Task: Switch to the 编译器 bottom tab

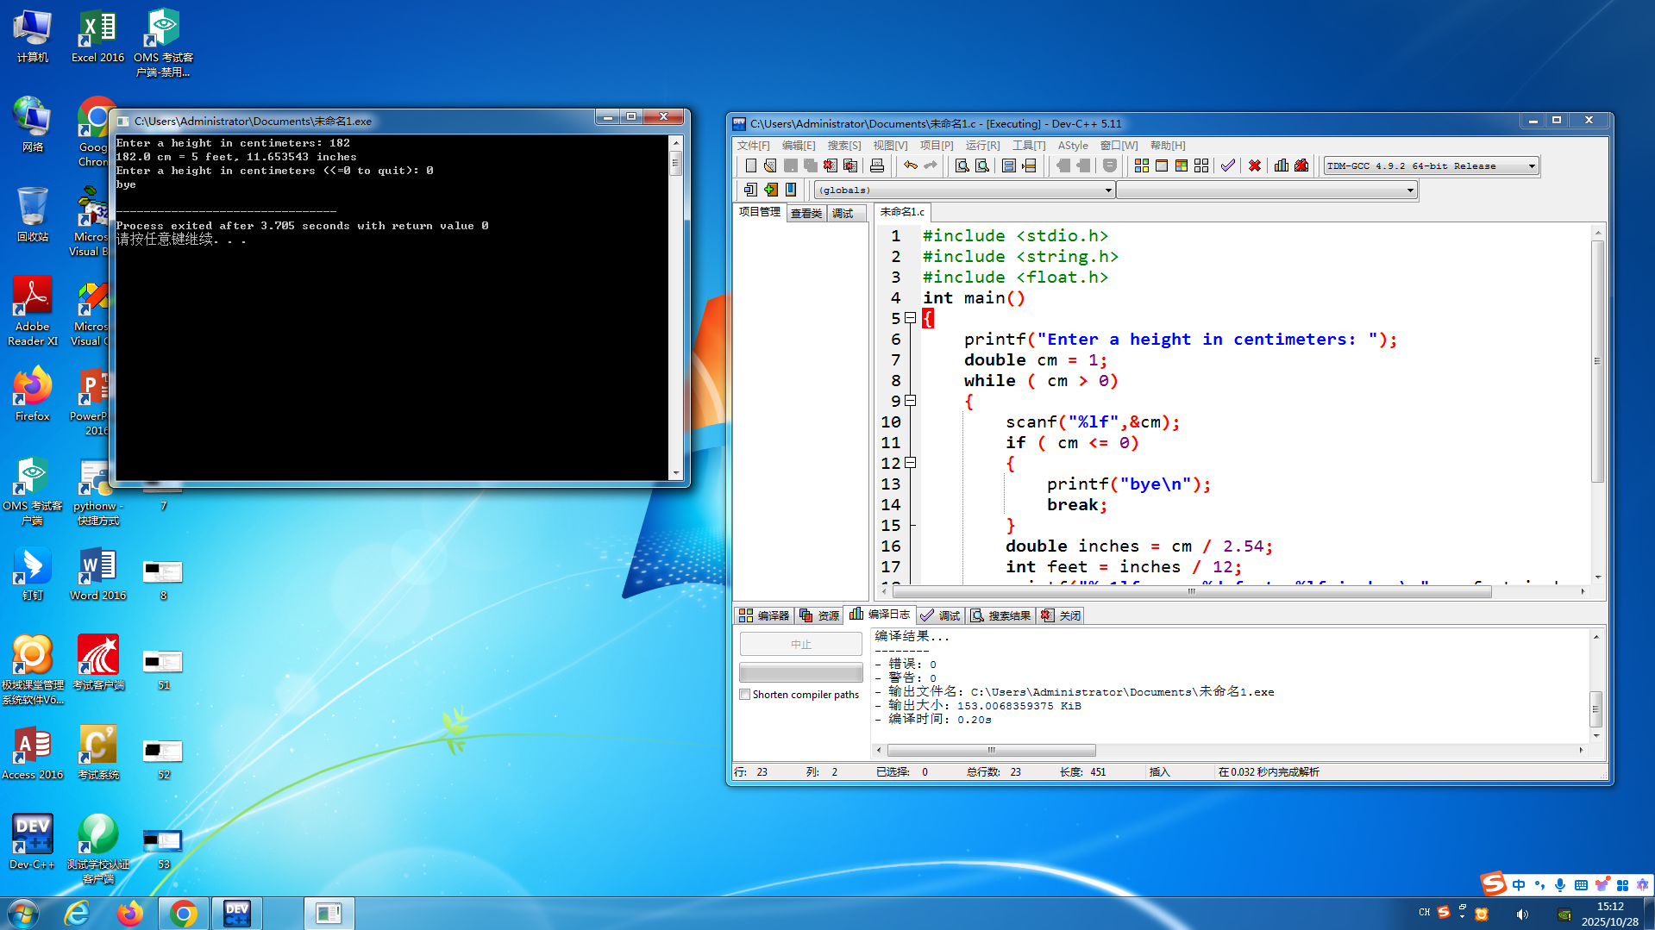Action: click(x=764, y=615)
